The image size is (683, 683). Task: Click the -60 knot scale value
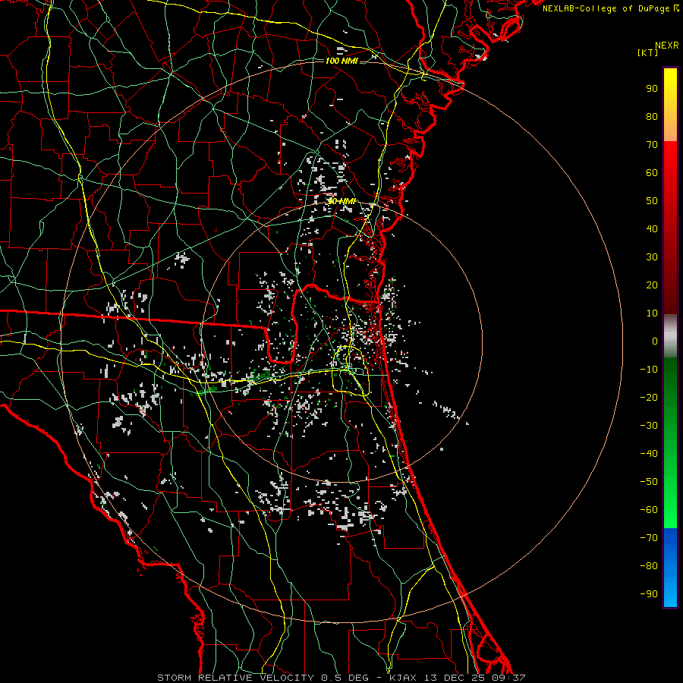point(649,510)
